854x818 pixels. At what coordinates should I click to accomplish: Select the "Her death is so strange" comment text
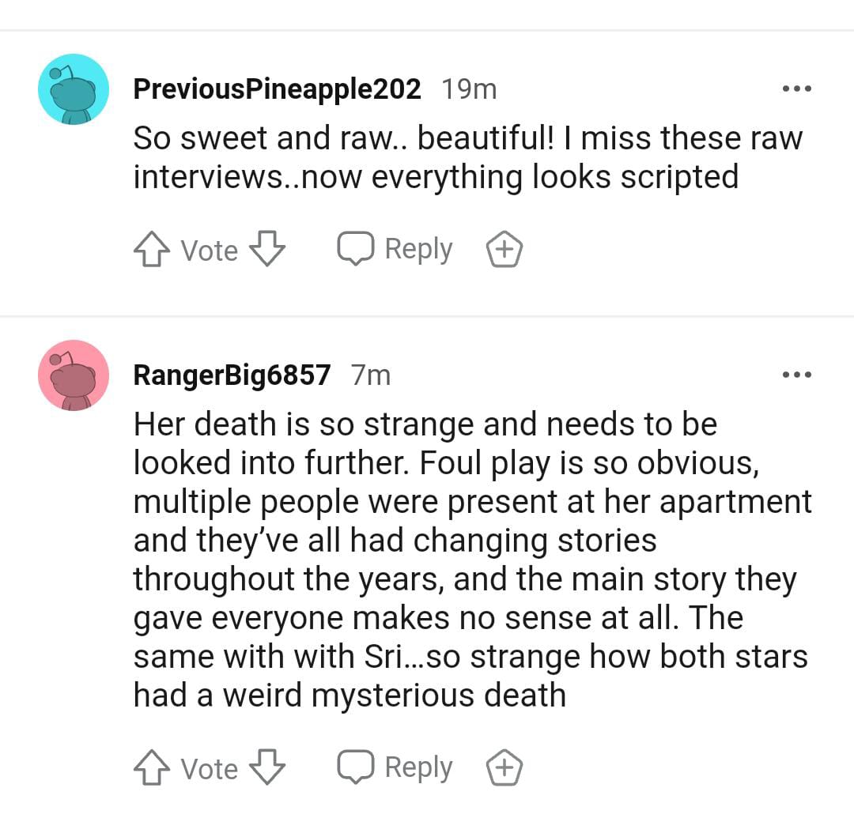click(471, 560)
